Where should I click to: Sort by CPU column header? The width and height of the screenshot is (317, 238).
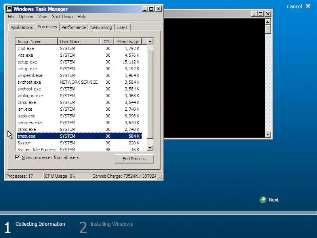(x=107, y=42)
